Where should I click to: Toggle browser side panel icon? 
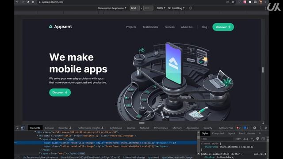(x=255, y=2)
